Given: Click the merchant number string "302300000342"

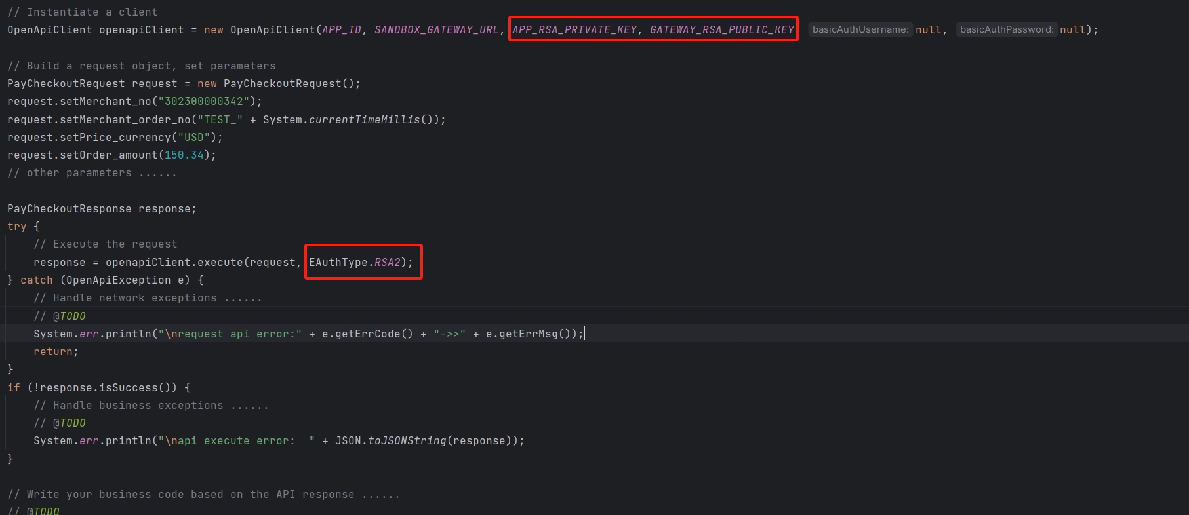Looking at the screenshot, I should pyautogui.click(x=204, y=101).
